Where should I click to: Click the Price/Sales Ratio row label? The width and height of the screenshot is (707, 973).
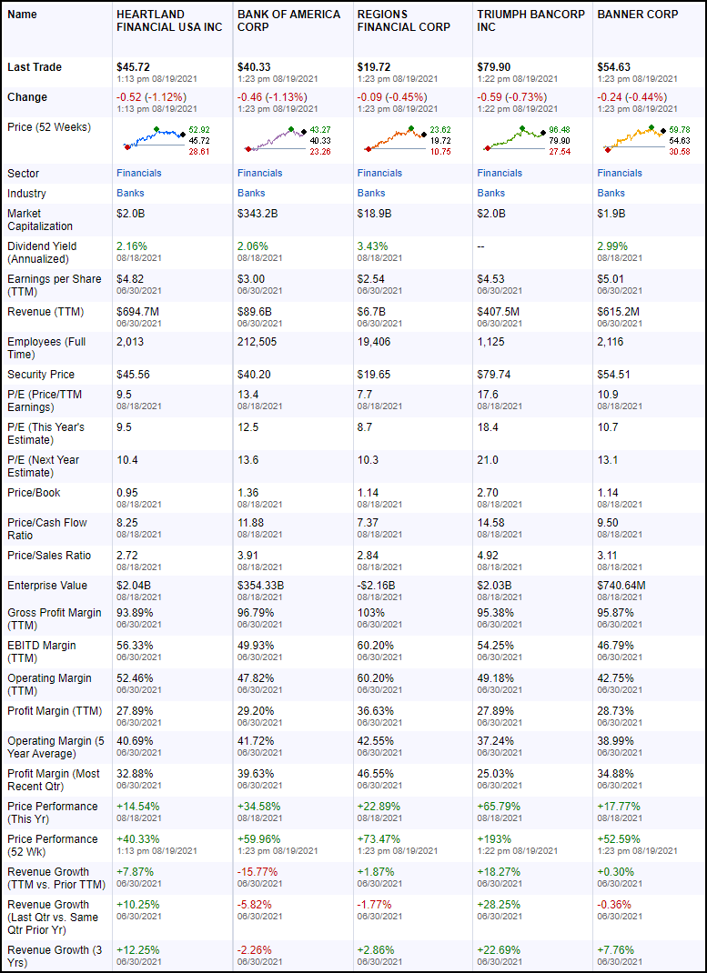tap(50, 556)
